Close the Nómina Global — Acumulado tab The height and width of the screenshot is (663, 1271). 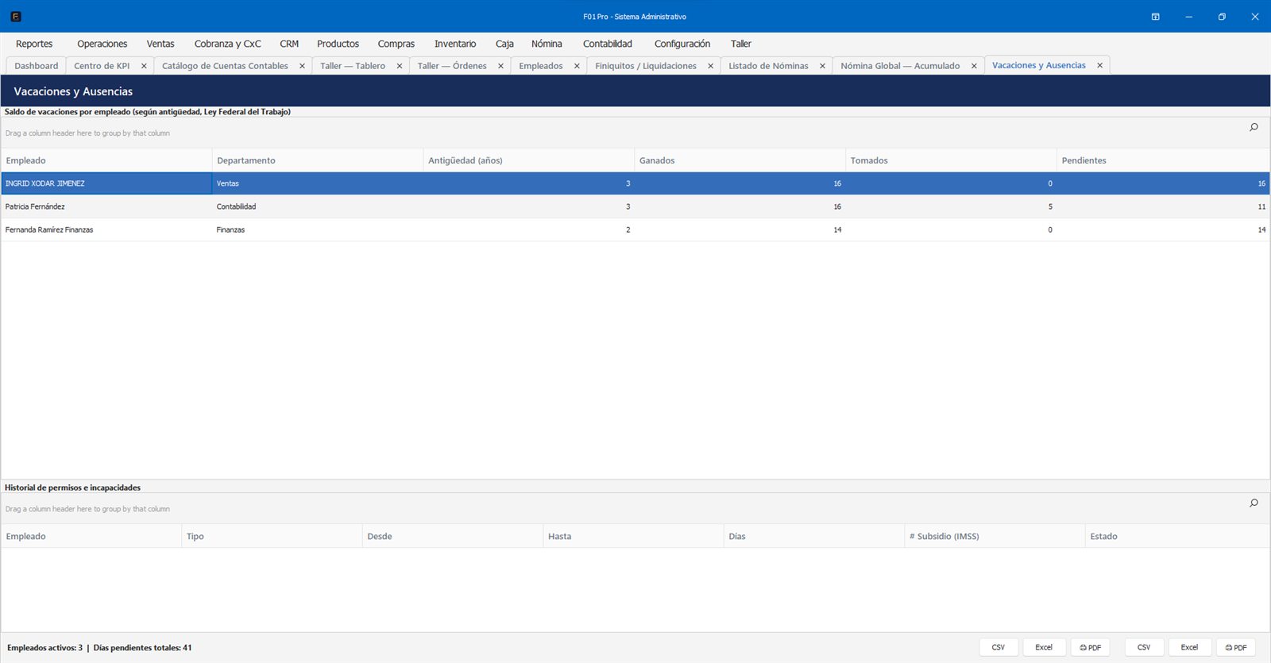click(974, 66)
